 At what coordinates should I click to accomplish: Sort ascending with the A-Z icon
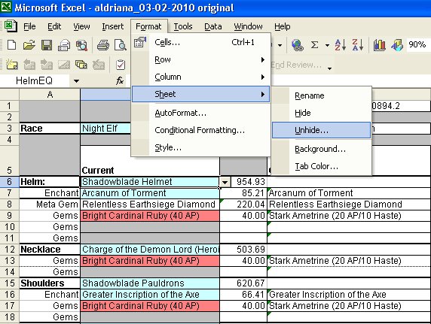click(341, 44)
